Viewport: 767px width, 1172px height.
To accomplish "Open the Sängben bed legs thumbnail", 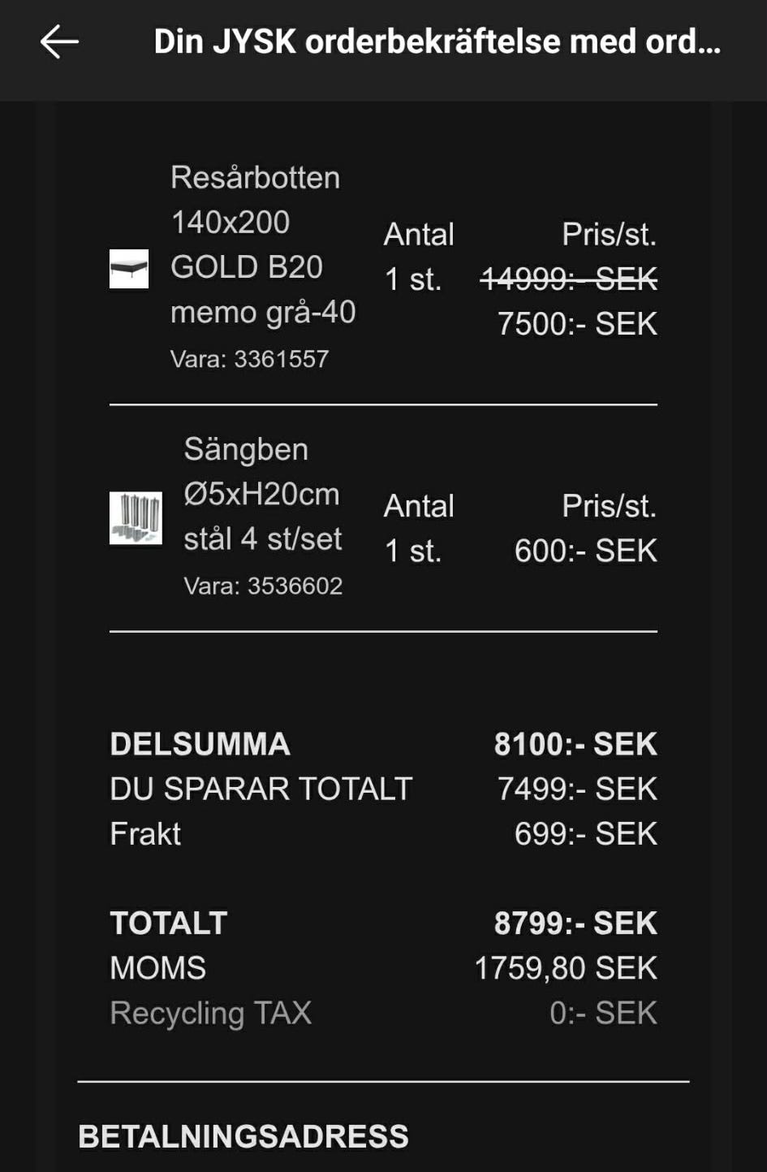I will click(136, 518).
